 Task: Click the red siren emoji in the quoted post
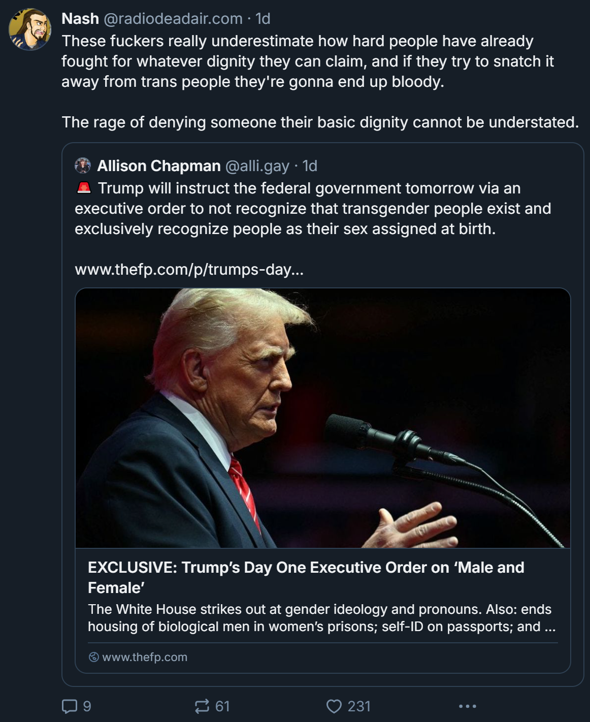(84, 188)
